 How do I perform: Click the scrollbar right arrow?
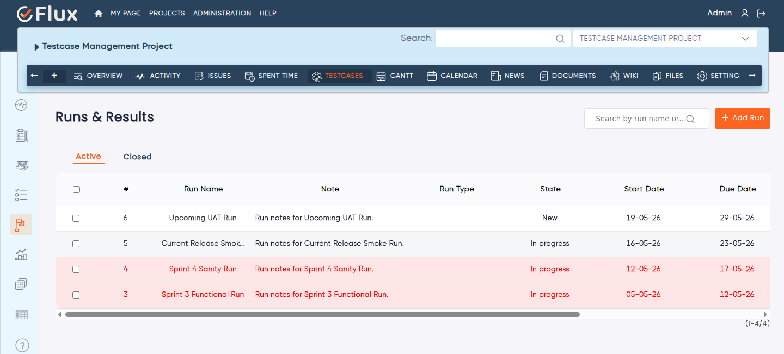[x=766, y=314]
